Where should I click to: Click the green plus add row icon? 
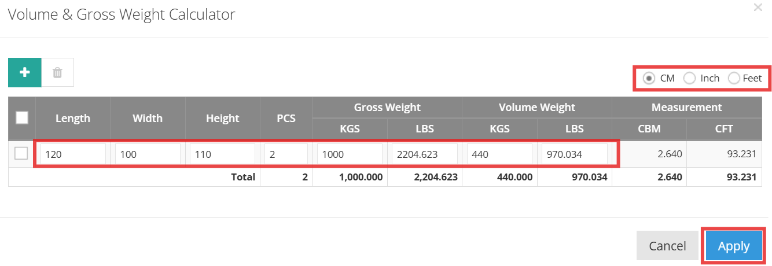coord(24,72)
